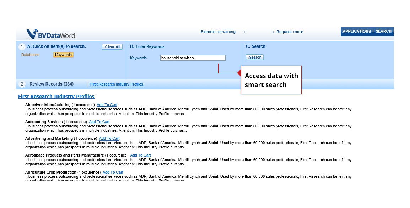Add Accounting Services to cart
This screenshot has width=410, height=208.
pyautogui.click(x=99, y=122)
